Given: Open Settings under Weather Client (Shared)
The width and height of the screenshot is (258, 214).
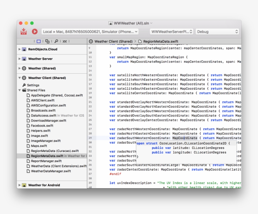Looking at the screenshot, I should [33, 85].
